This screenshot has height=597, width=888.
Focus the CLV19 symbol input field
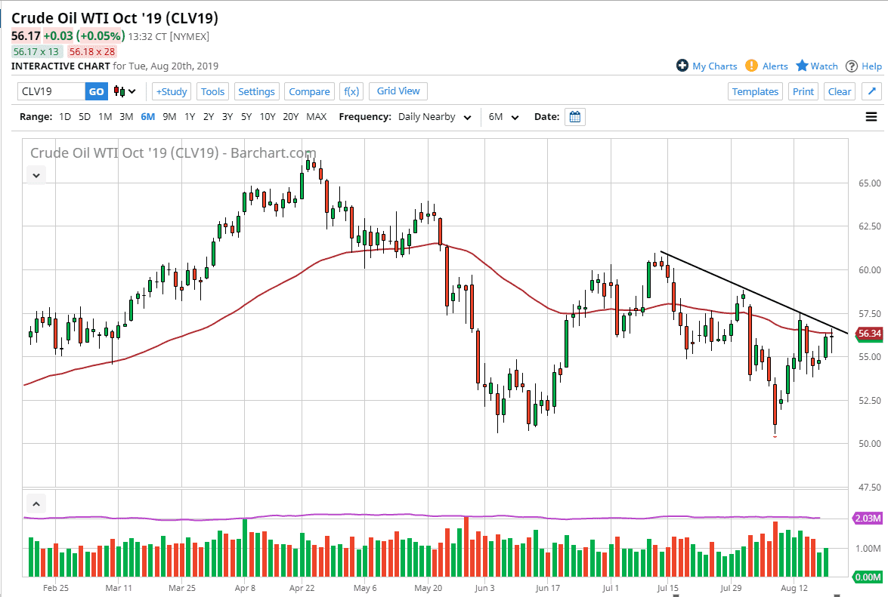click(x=51, y=91)
